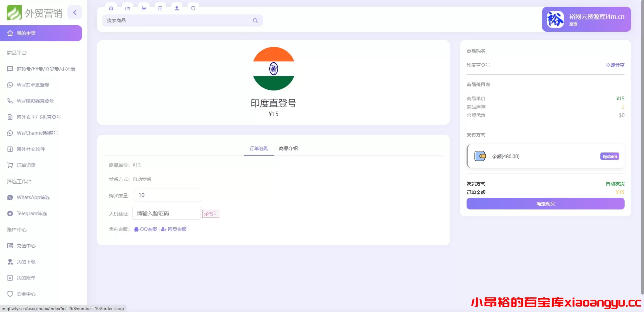The height and width of the screenshot is (312, 644).
Task: Switch to the 商品介绍 tab
Action: coord(288,148)
